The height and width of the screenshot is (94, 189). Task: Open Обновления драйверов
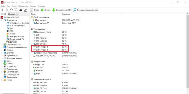point(85,10)
